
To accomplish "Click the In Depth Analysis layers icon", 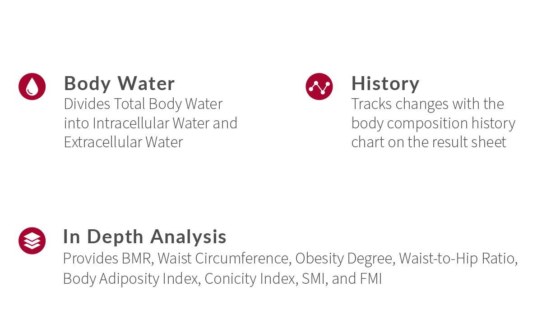I will click(32, 241).
